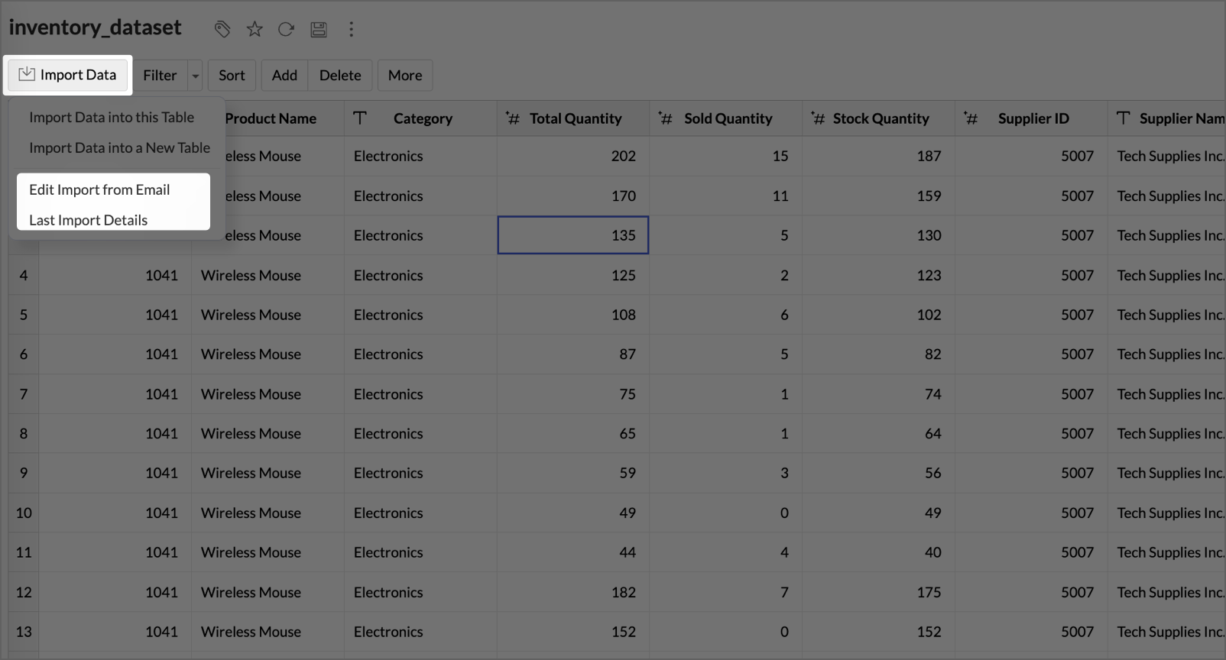Click Total Quantity cell with 87
The width and height of the screenshot is (1226, 660).
click(573, 354)
